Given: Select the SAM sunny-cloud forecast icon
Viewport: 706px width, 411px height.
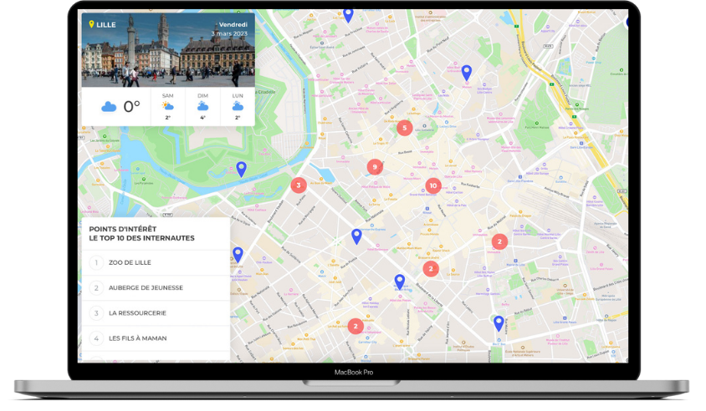Looking at the screenshot, I should tap(167, 106).
